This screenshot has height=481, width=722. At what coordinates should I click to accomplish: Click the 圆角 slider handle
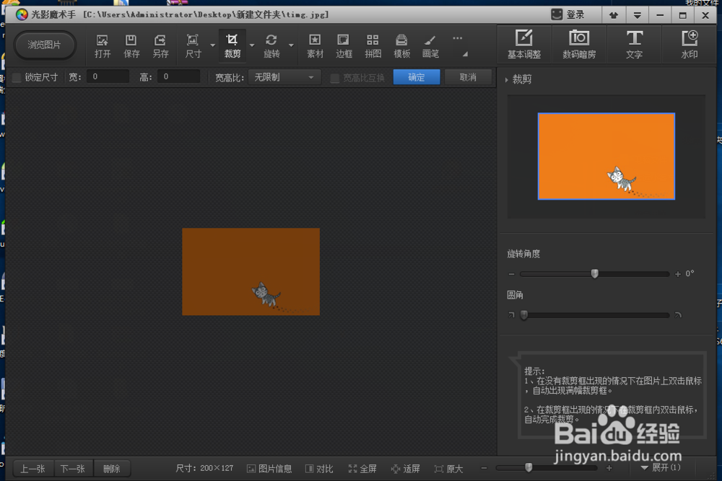coord(524,315)
